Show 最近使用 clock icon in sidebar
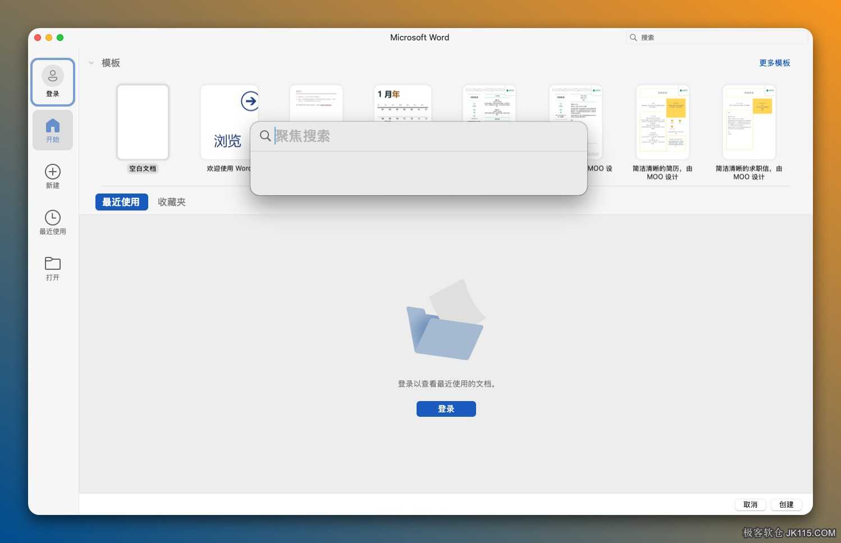Viewport: 841px width, 543px height. 53,218
